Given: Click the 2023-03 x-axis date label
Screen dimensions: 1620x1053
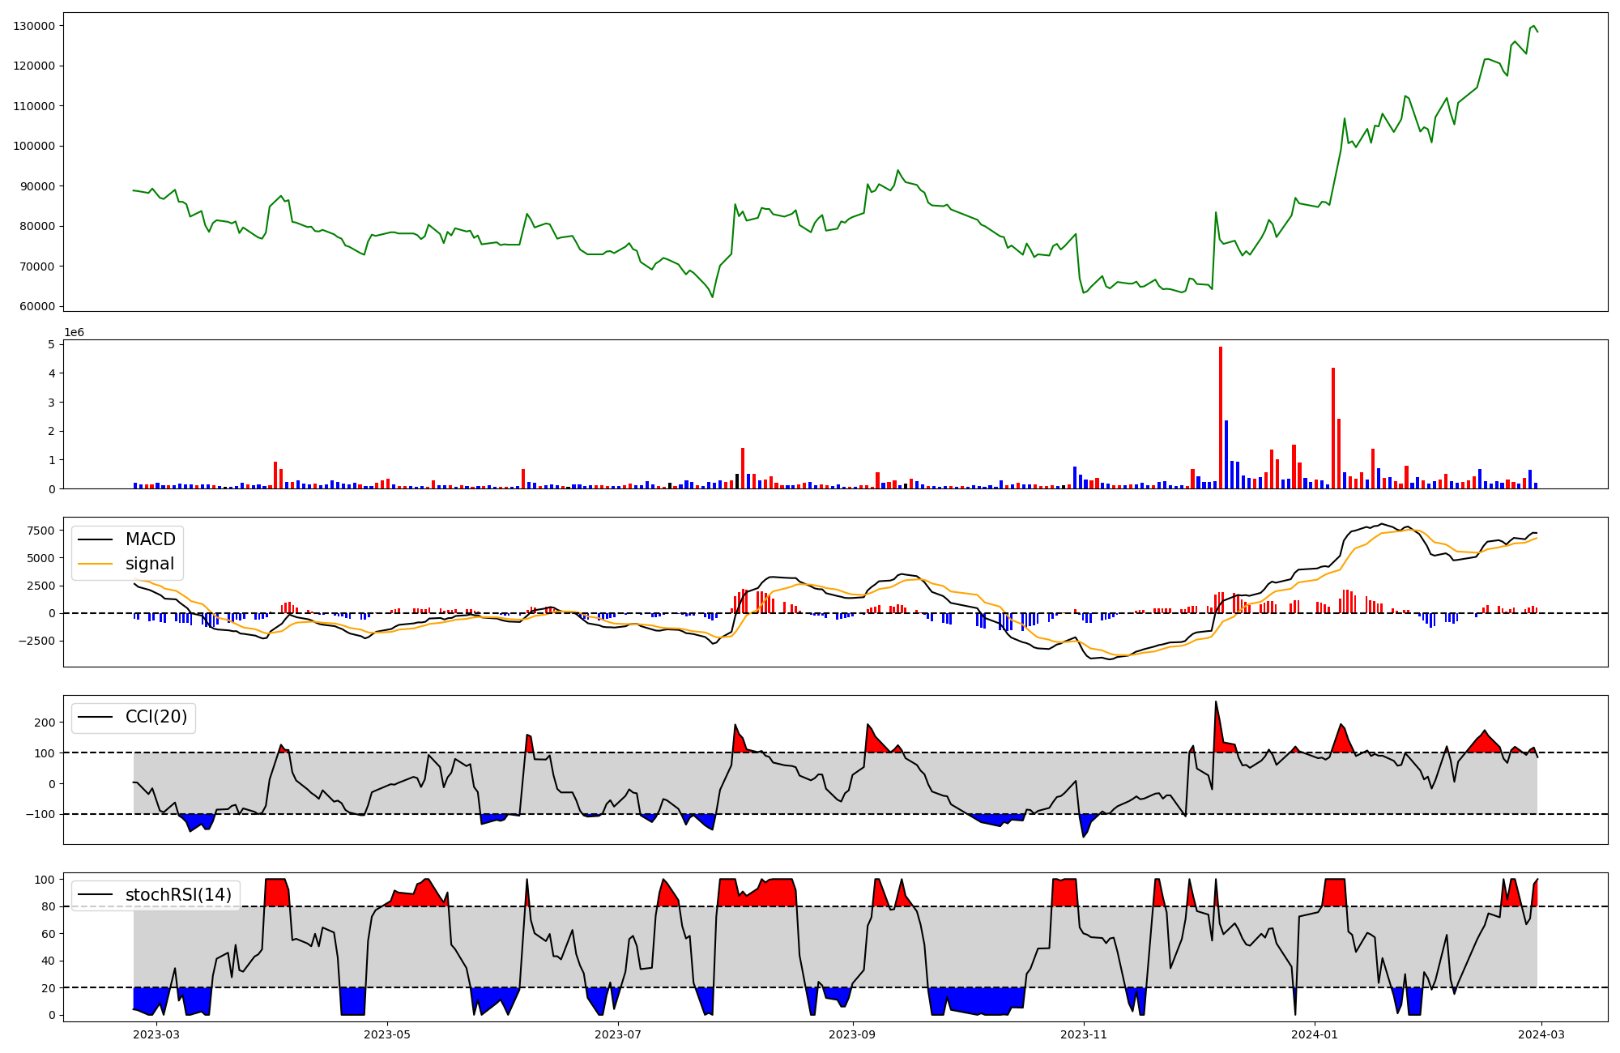Looking at the screenshot, I should [x=156, y=1034].
